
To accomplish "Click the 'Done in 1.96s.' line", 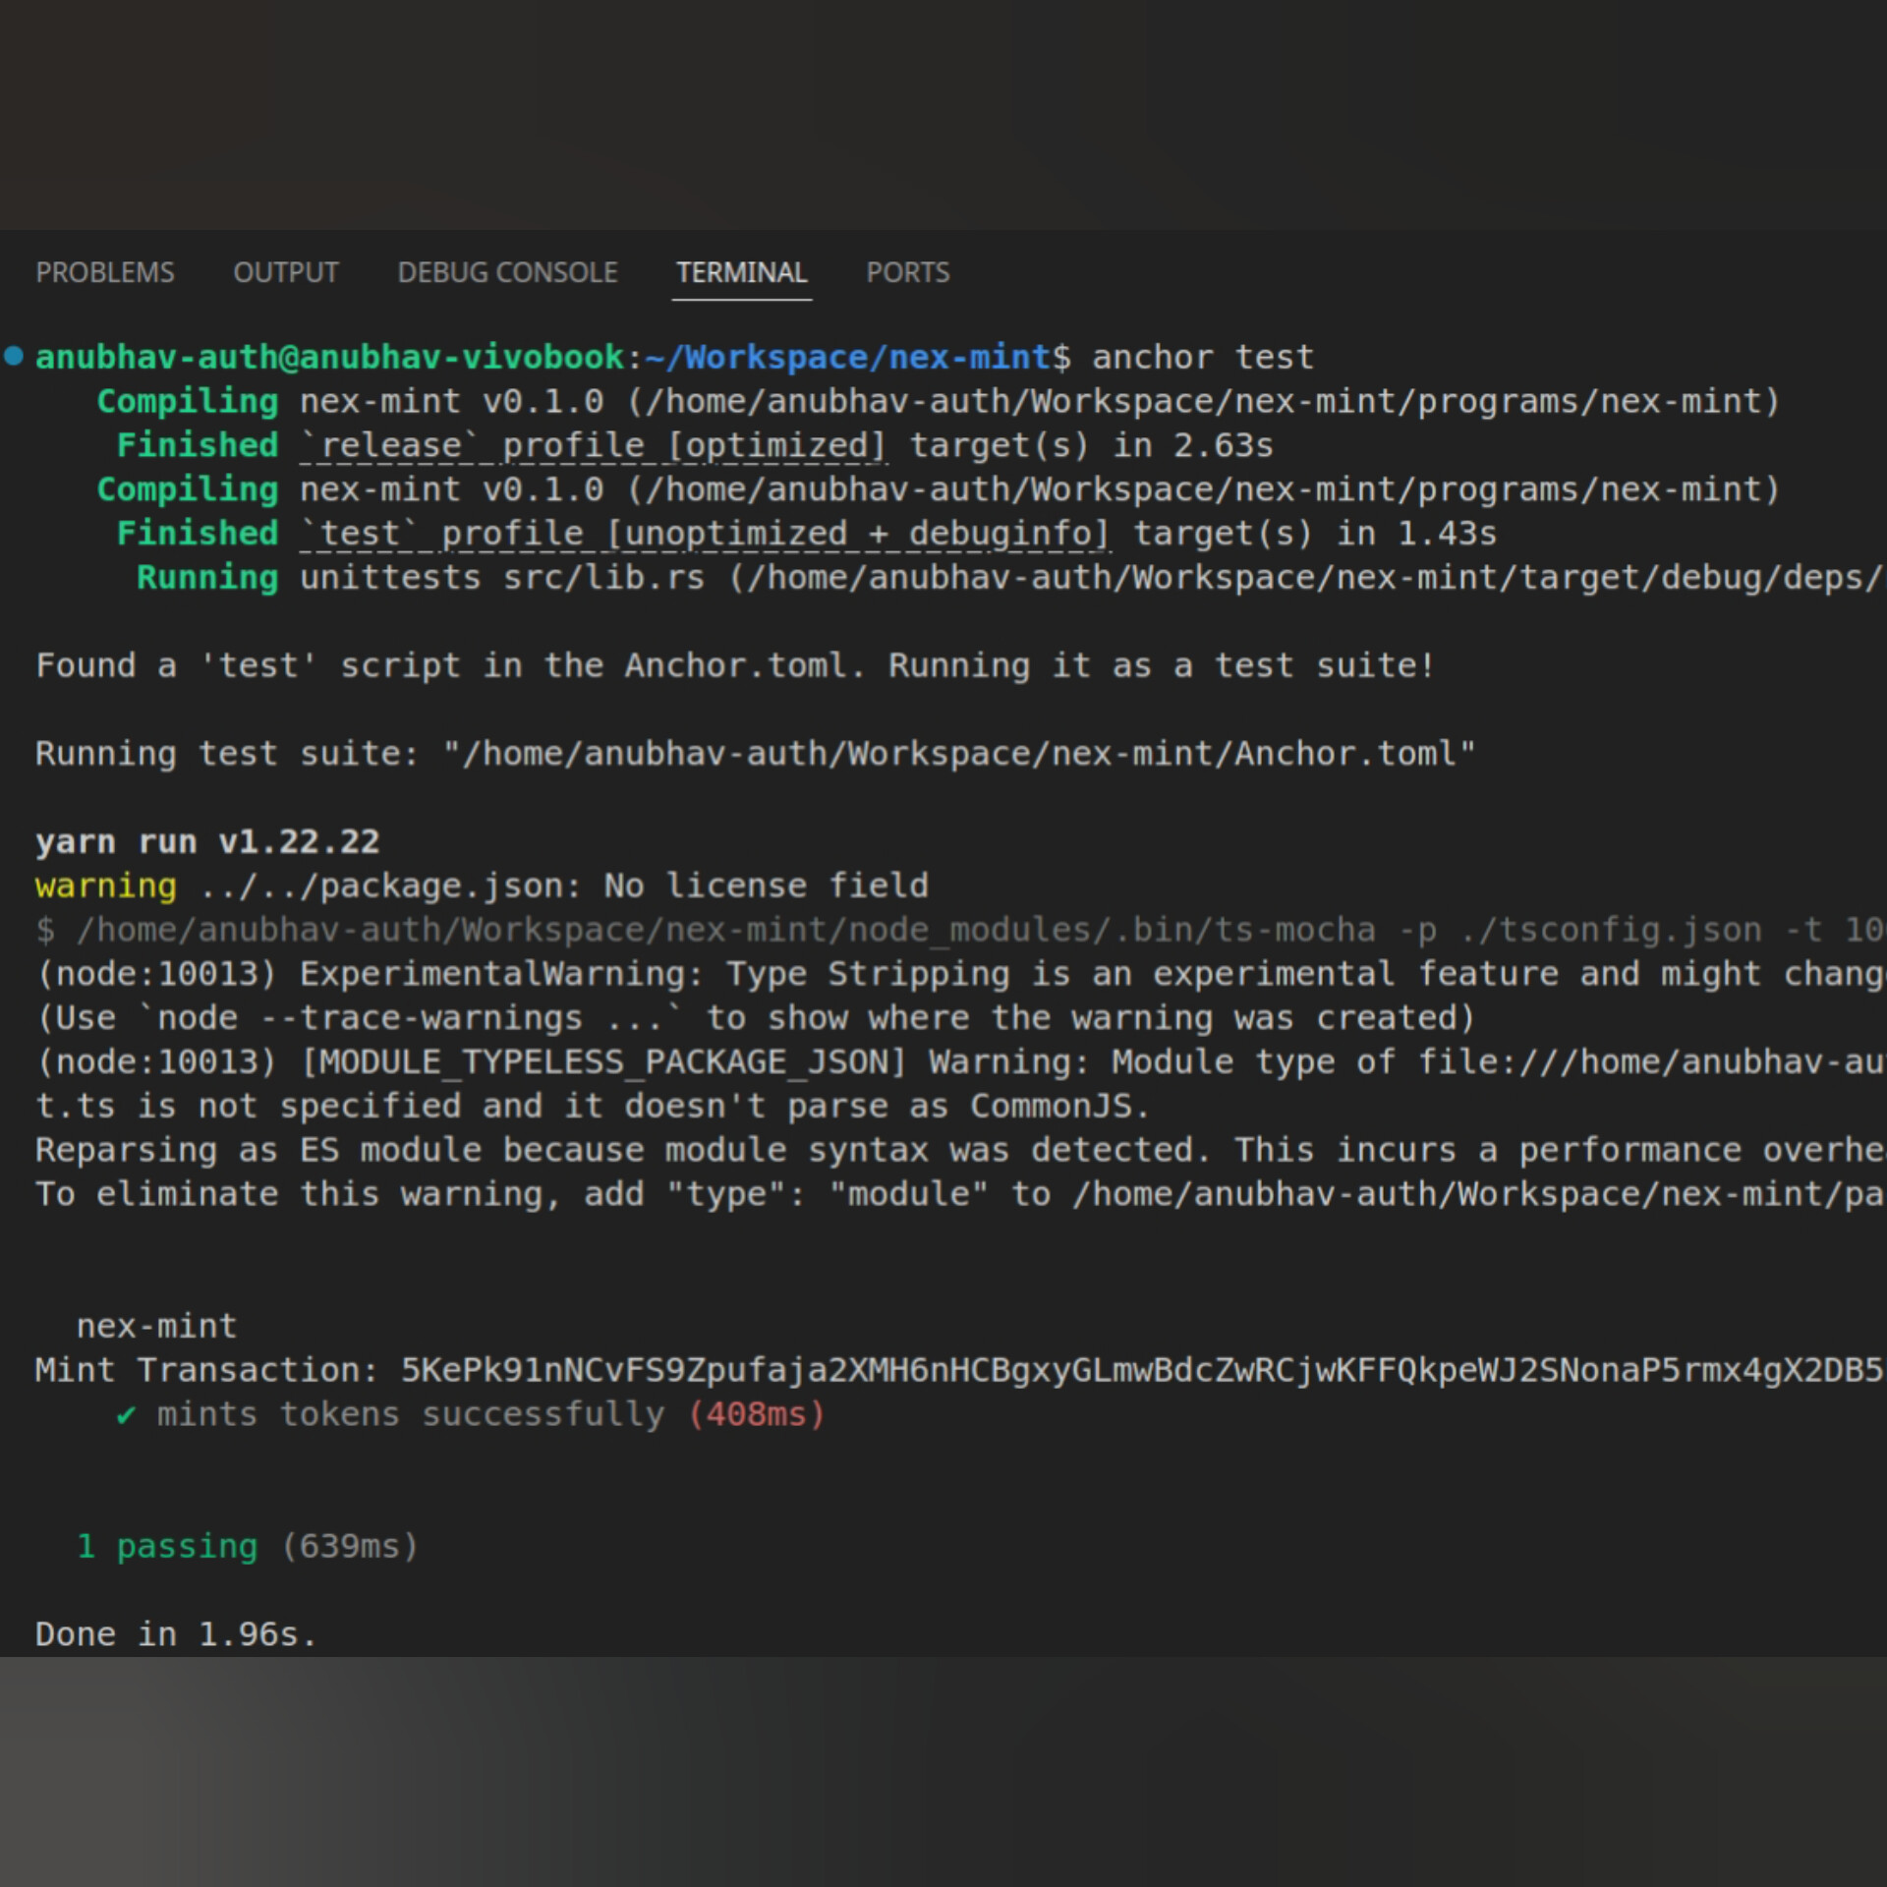I will click(x=175, y=1634).
